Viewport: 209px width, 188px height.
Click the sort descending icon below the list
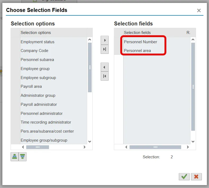pos(23,157)
